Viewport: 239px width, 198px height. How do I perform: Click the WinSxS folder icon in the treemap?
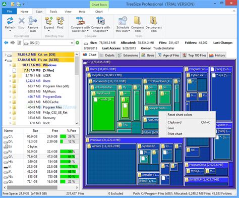(89, 146)
